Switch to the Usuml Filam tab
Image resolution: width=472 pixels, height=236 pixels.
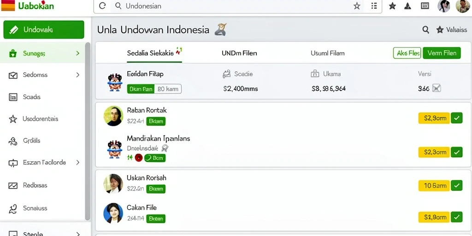[x=328, y=53]
